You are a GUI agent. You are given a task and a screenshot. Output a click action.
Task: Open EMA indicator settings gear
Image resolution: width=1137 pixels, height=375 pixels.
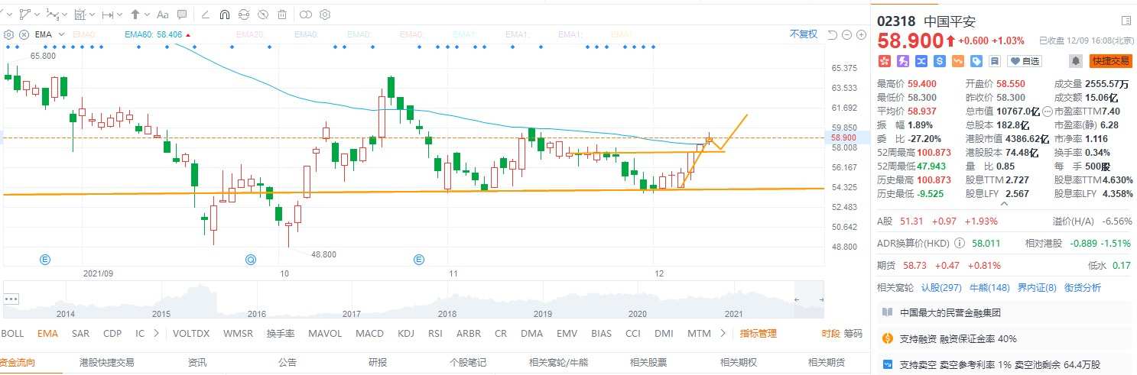pyautogui.click(x=9, y=34)
